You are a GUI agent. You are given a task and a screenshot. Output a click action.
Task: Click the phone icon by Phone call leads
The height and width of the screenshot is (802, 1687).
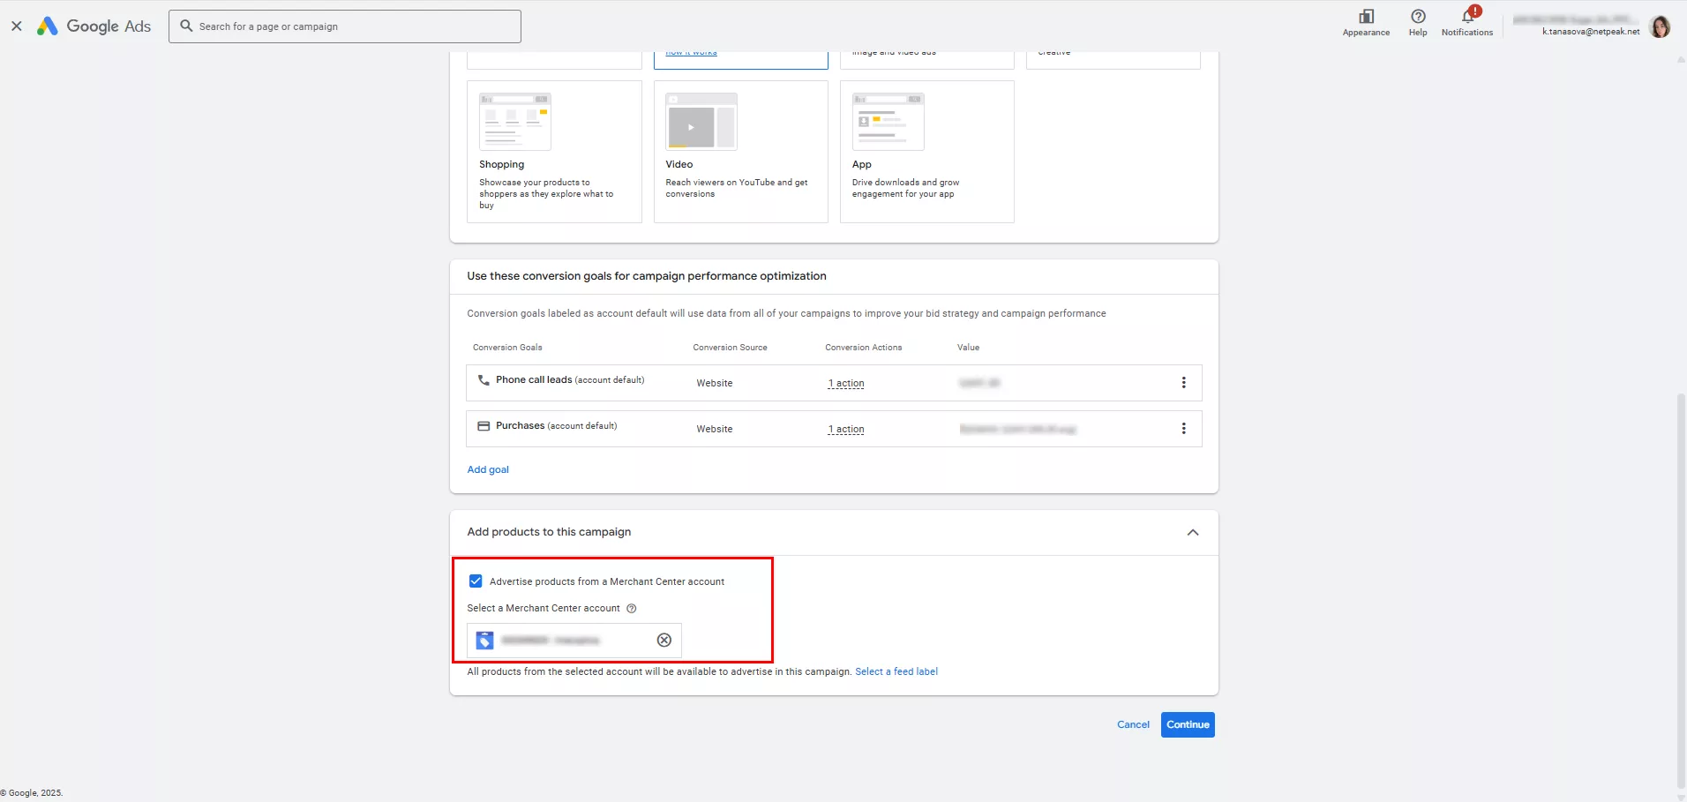click(484, 380)
